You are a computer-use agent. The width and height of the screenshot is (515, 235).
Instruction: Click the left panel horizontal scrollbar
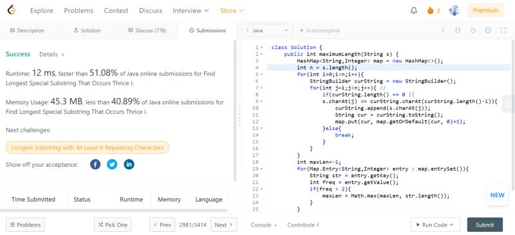click(114, 211)
